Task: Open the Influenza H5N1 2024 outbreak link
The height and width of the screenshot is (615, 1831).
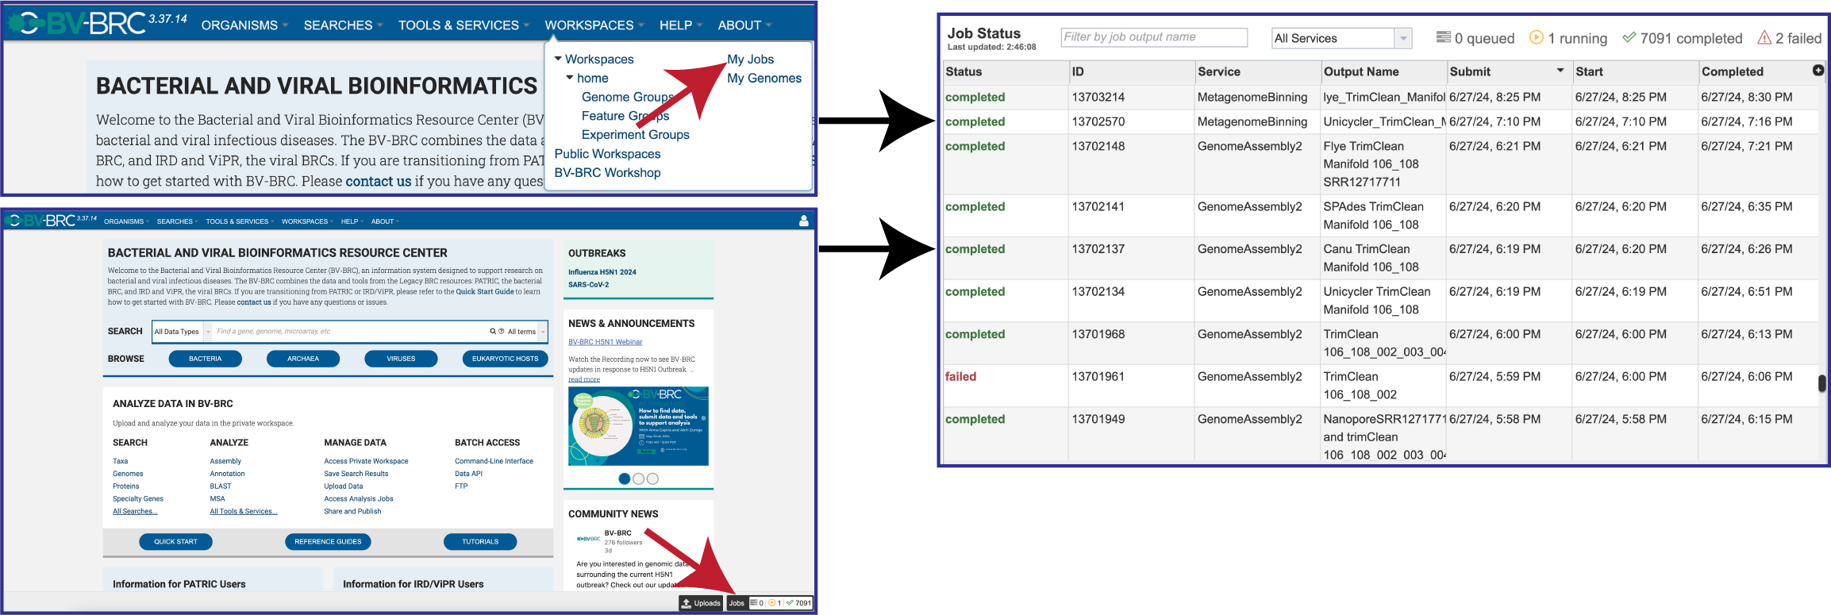Action: tap(602, 272)
